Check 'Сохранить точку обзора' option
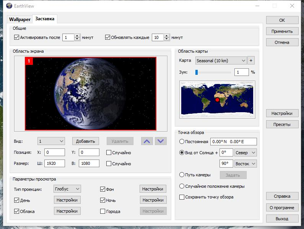 pyautogui.click(x=182, y=197)
